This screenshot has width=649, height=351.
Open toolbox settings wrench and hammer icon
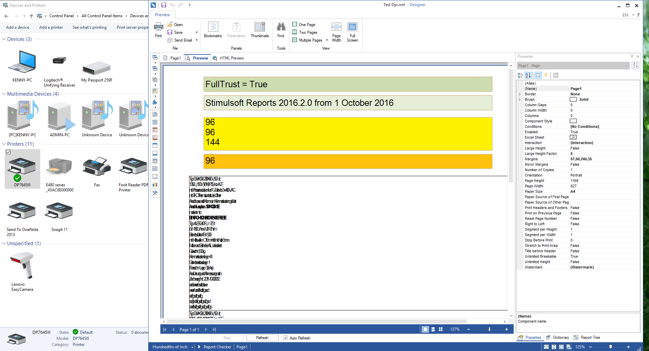click(x=155, y=193)
